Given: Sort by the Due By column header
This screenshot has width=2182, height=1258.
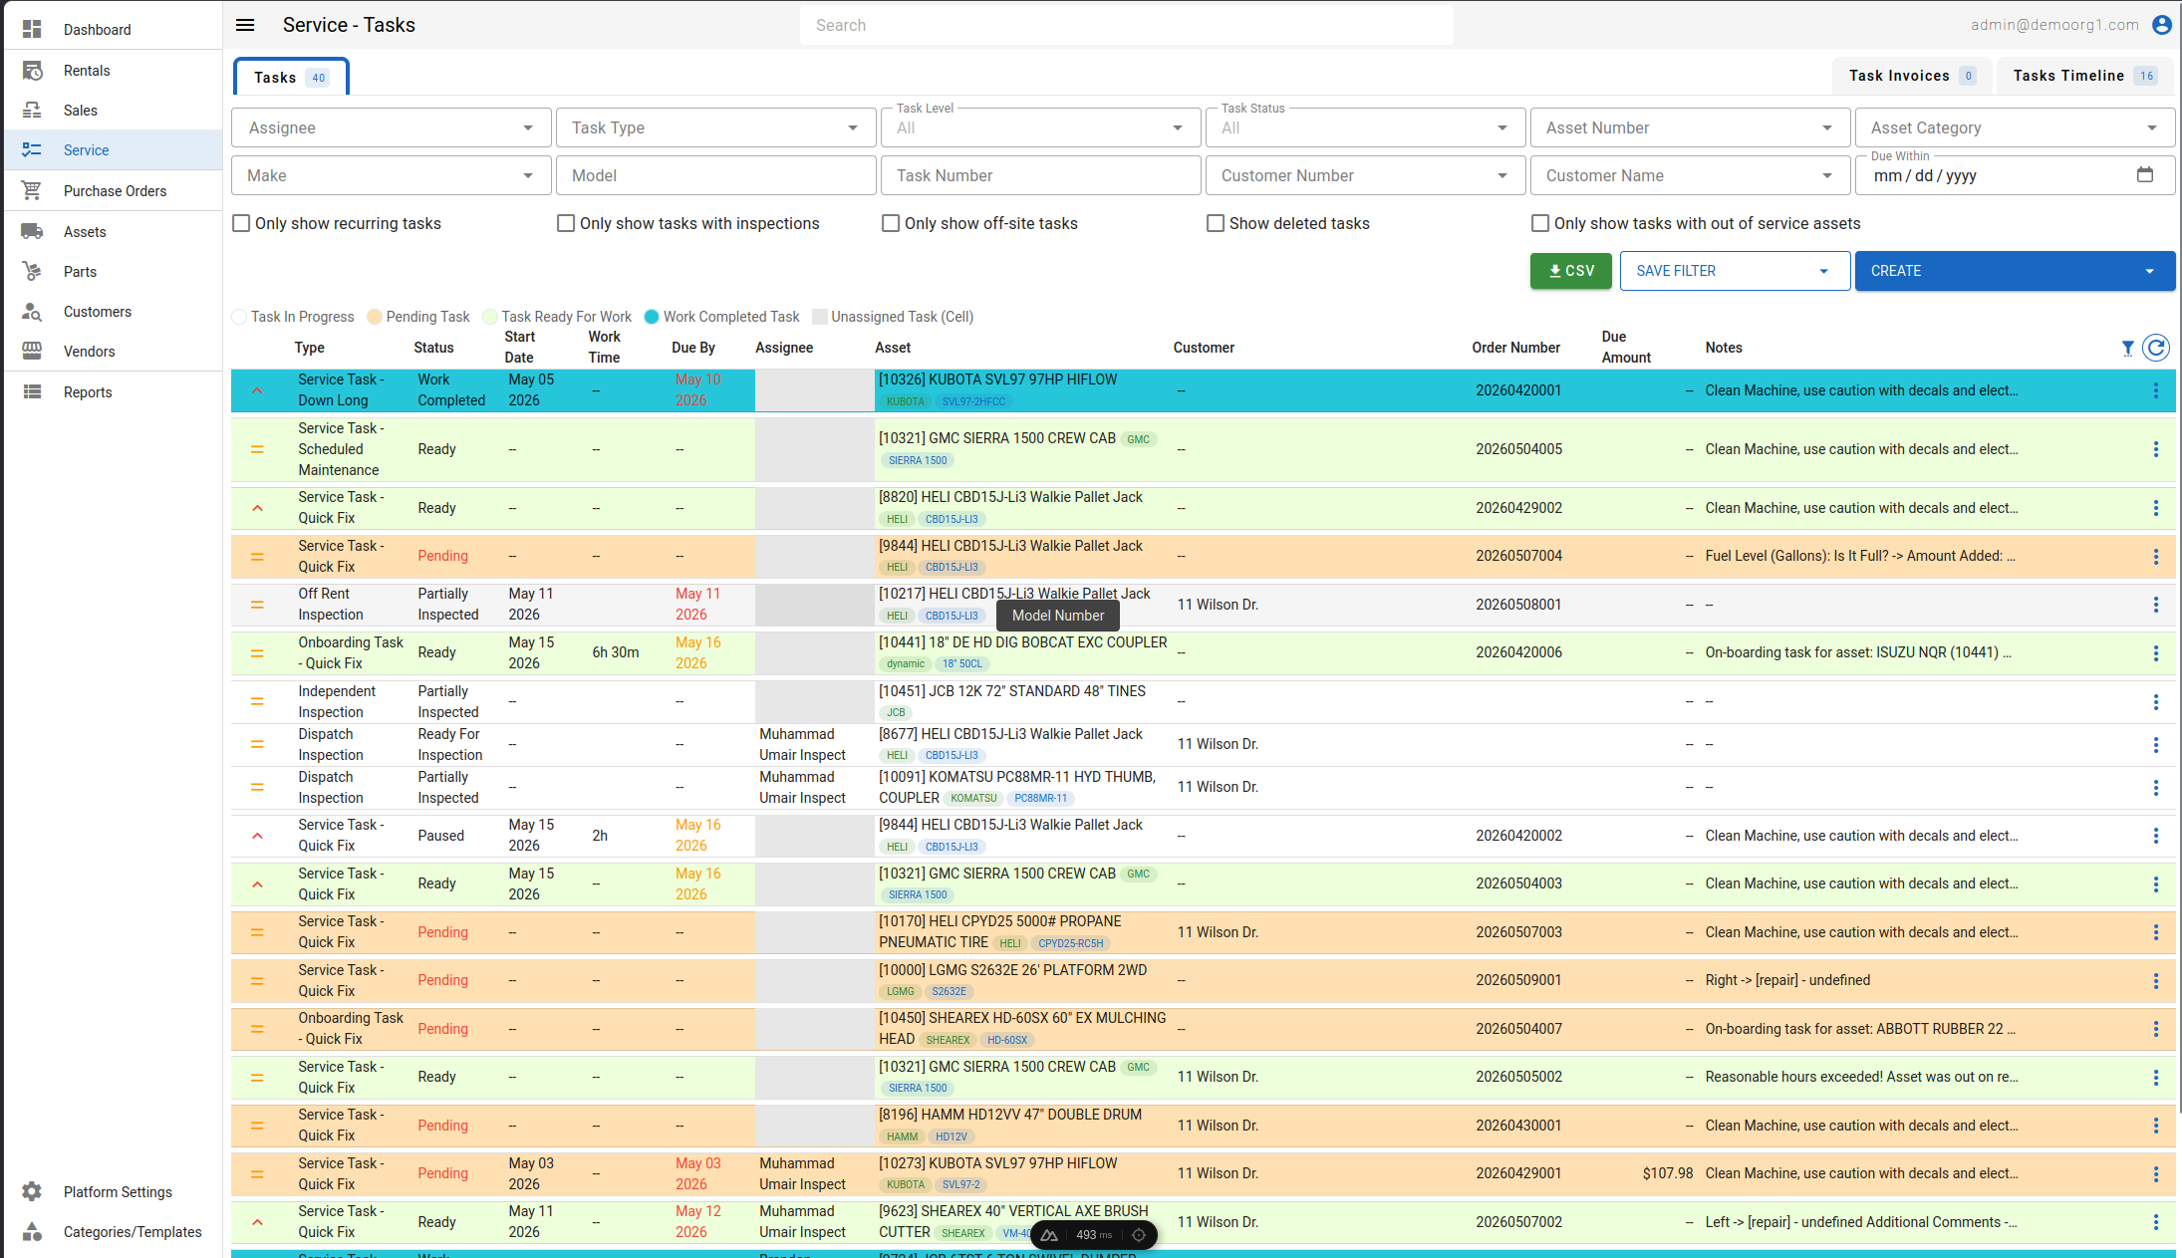Looking at the screenshot, I should pyautogui.click(x=693, y=348).
